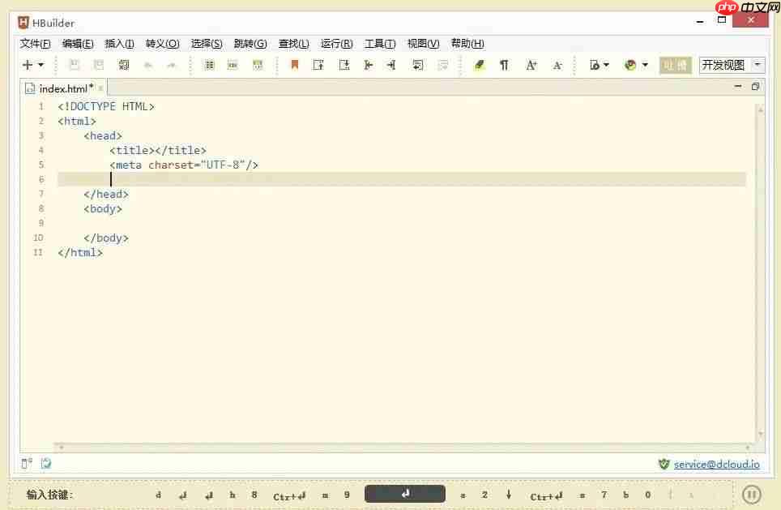Click the HBuilder logo in title bar

23,23
